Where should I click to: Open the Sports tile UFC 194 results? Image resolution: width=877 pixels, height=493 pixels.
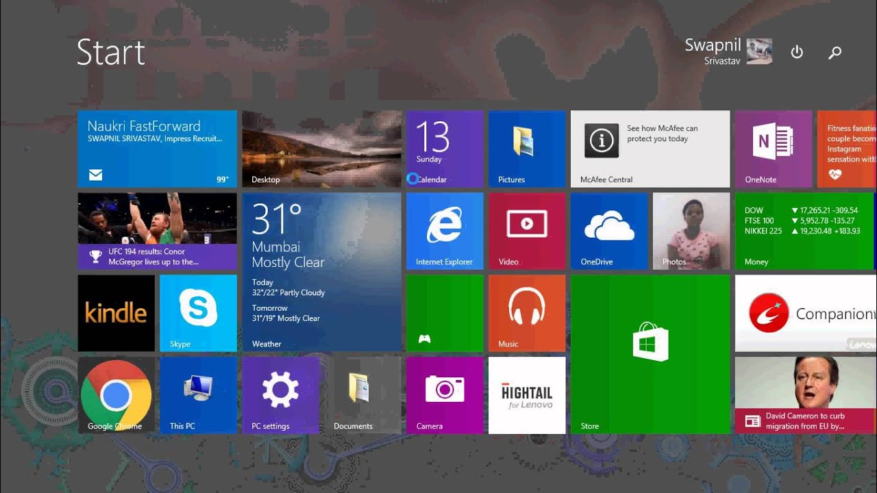157,231
